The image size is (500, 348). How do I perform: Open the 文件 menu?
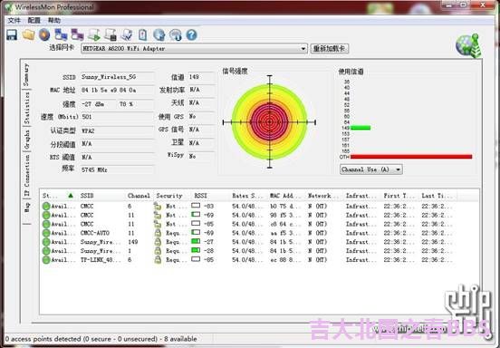pos(14,21)
